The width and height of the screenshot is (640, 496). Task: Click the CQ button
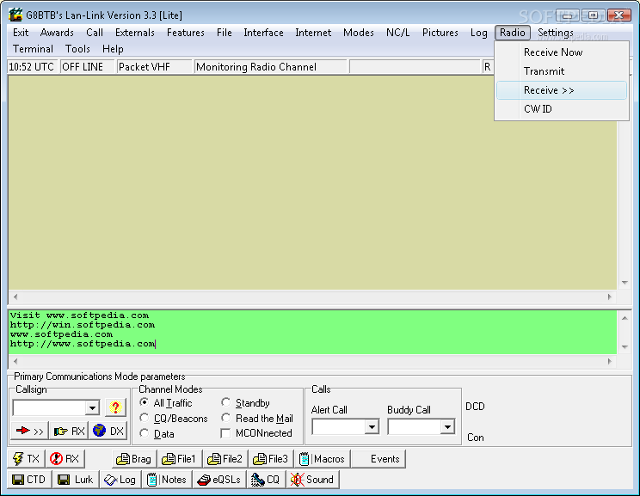click(x=266, y=480)
